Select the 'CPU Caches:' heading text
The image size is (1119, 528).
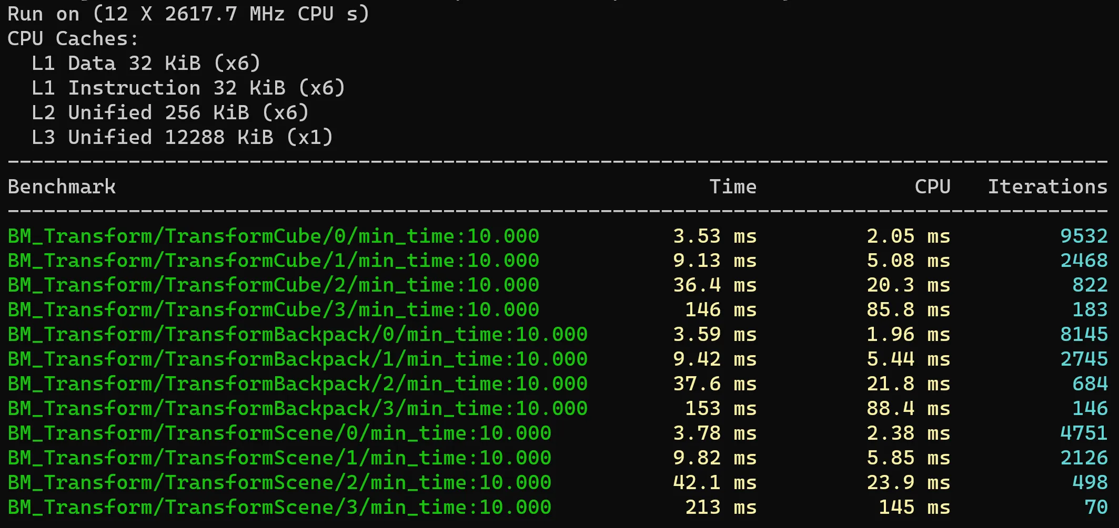pyautogui.click(x=73, y=38)
